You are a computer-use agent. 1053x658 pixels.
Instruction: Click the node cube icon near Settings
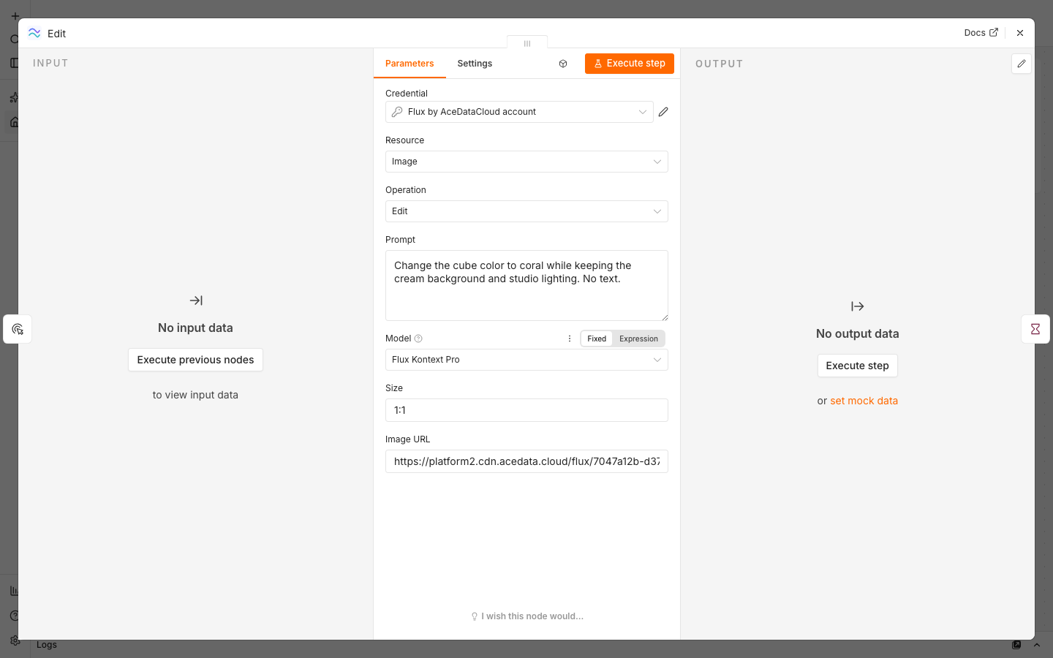tap(563, 64)
